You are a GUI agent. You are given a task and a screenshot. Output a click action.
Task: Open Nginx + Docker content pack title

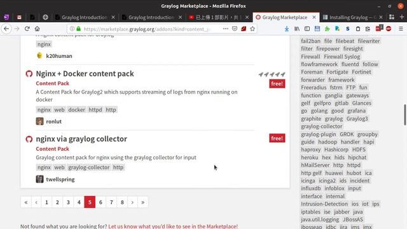(85, 74)
